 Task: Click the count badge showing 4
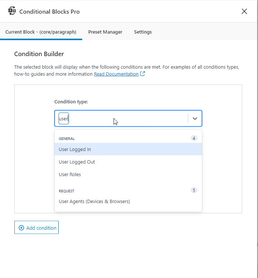pos(194,138)
